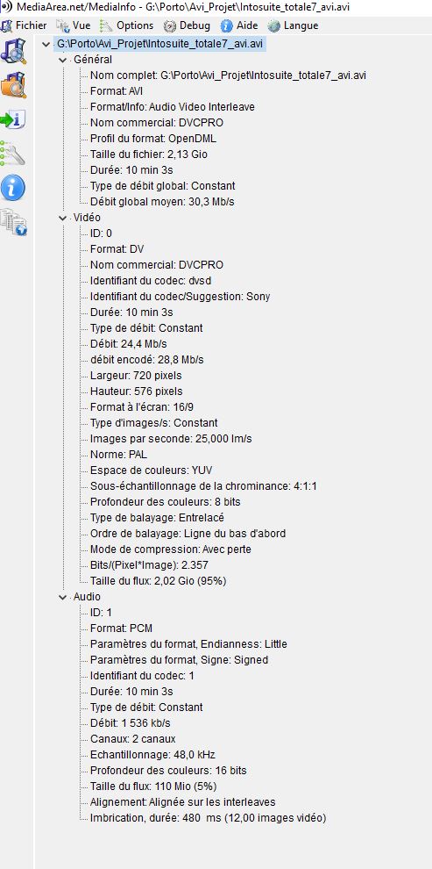
Task: Click the MediaInfo title bar app icon
Action: pos(5,7)
